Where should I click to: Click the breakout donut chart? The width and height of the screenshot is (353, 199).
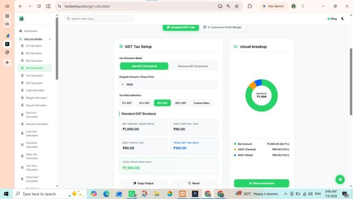(x=262, y=95)
